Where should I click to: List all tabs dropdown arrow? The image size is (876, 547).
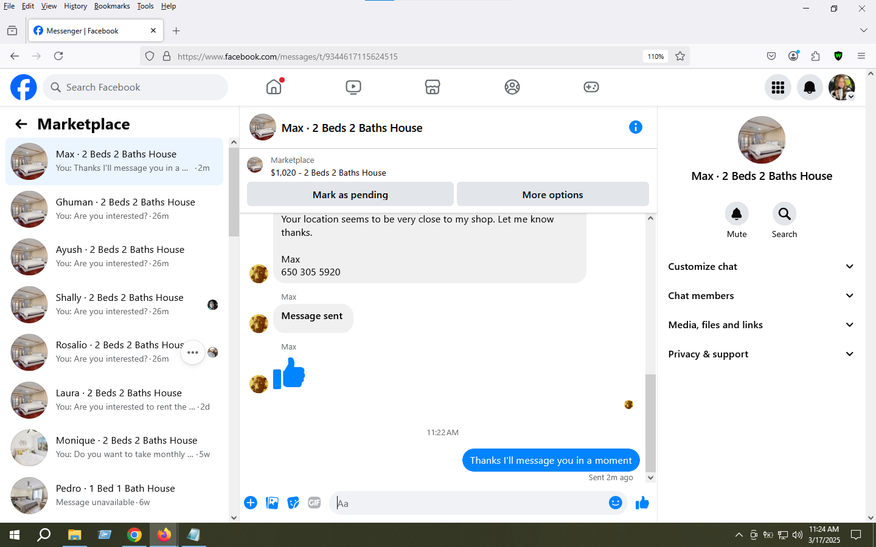(864, 30)
